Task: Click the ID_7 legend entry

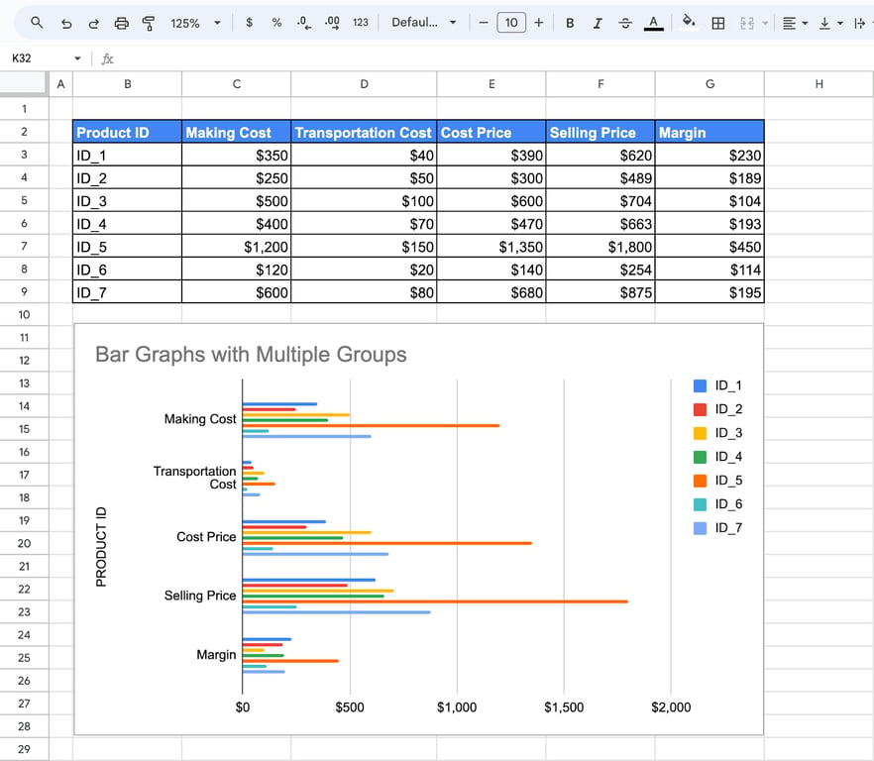Action: 717,527
